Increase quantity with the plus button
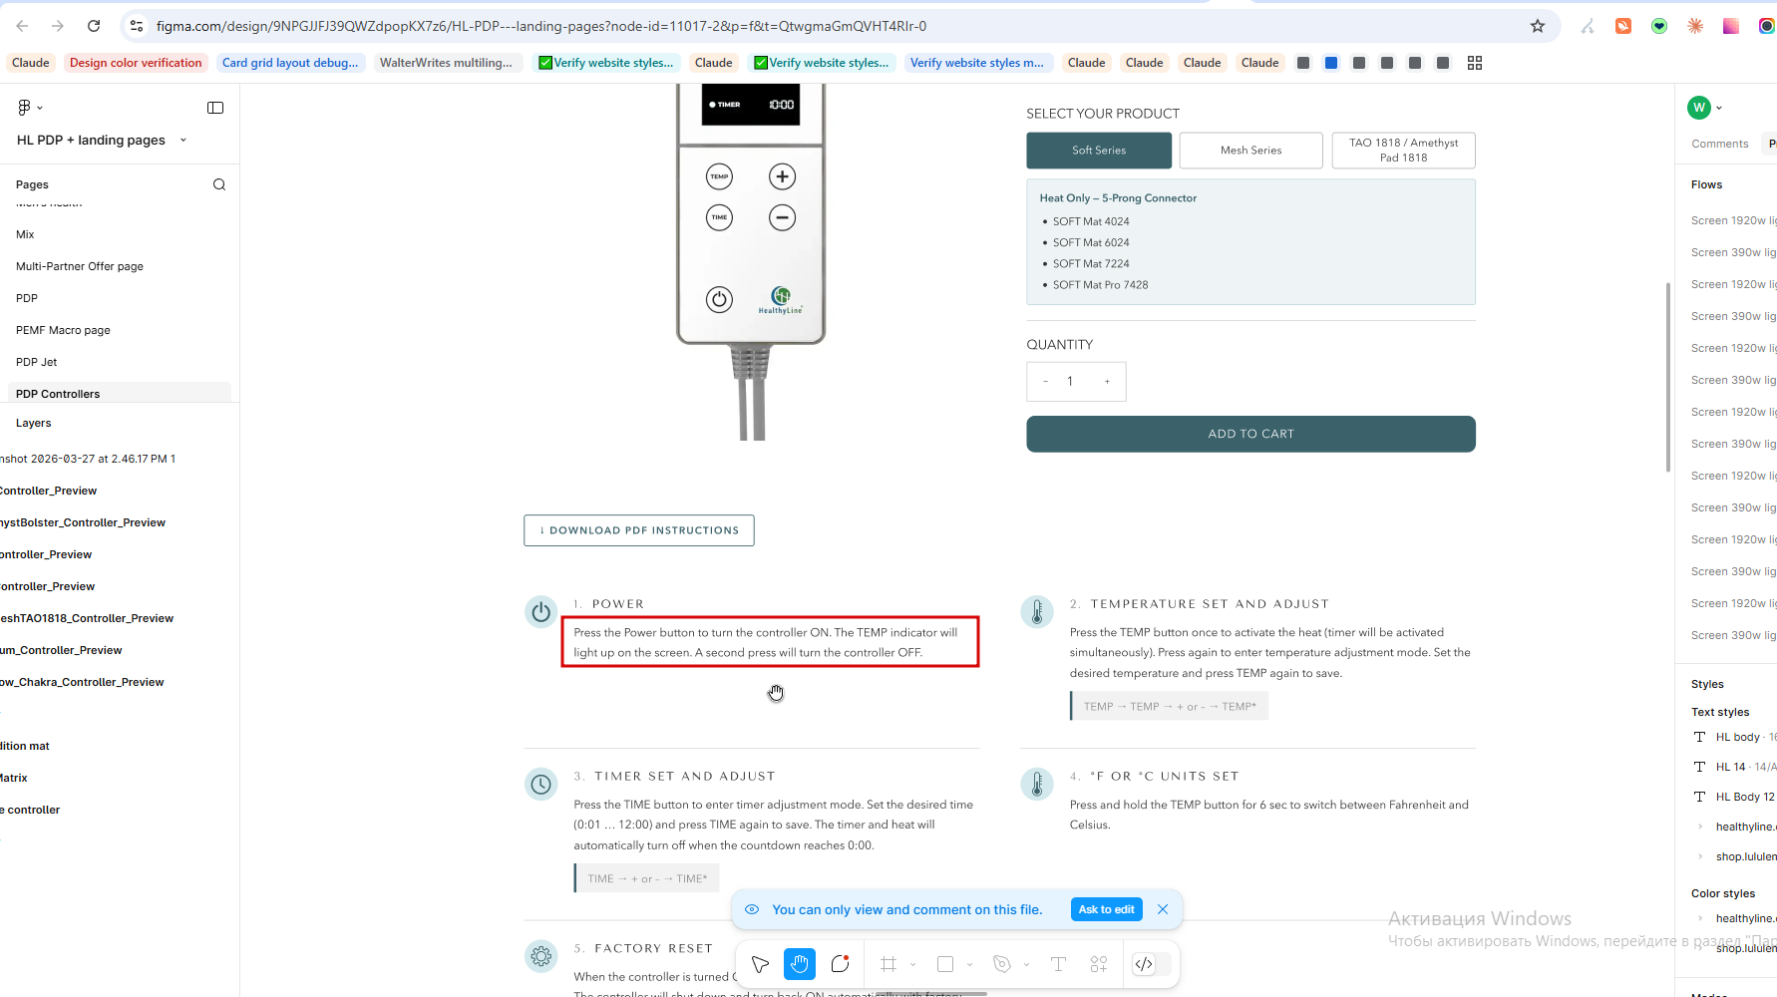The image size is (1777, 997). pos(1107,382)
